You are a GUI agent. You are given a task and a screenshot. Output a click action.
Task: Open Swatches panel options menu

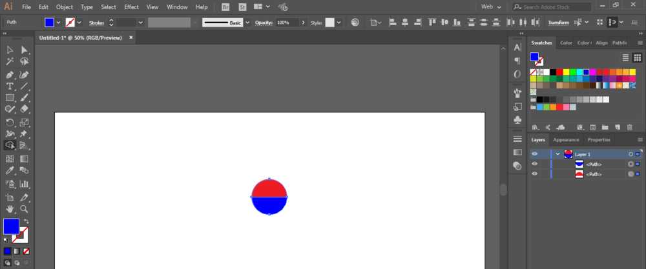[640, 43]
